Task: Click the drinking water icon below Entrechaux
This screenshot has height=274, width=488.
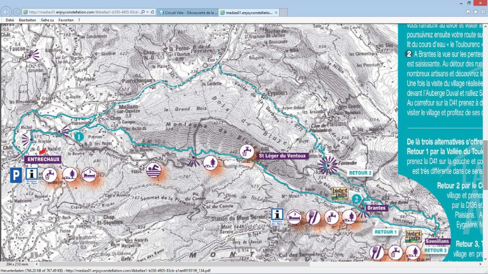Action: [50, 175]
